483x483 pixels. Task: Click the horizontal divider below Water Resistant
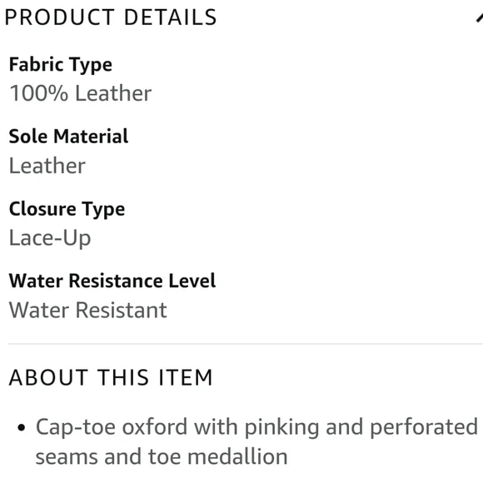tap(246, 343)
